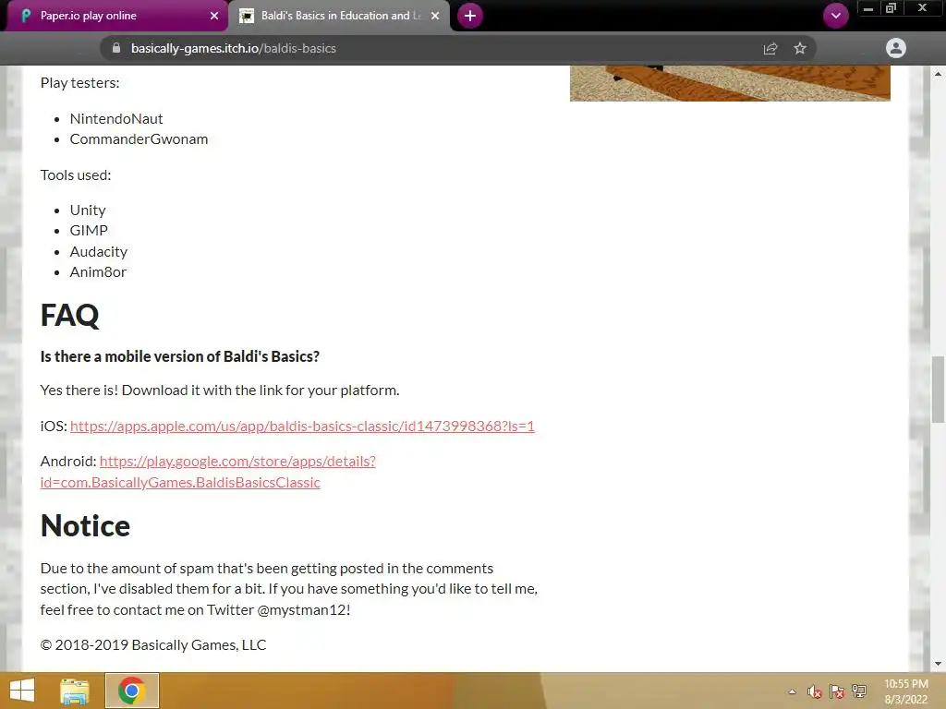The height and width of the screenshot is (709, 946).
Task: Open the tab search dropdown
Action: tap(835, 16)
